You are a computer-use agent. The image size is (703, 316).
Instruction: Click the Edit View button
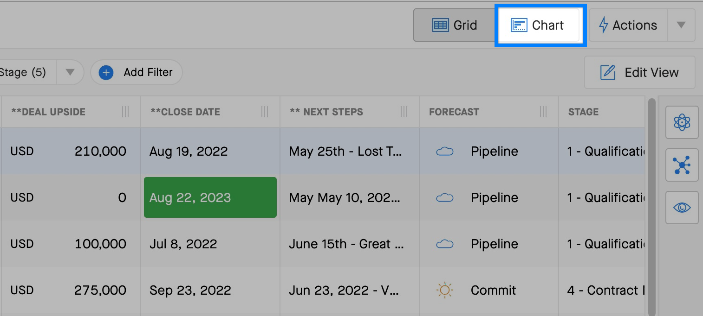tap(639, 72)
